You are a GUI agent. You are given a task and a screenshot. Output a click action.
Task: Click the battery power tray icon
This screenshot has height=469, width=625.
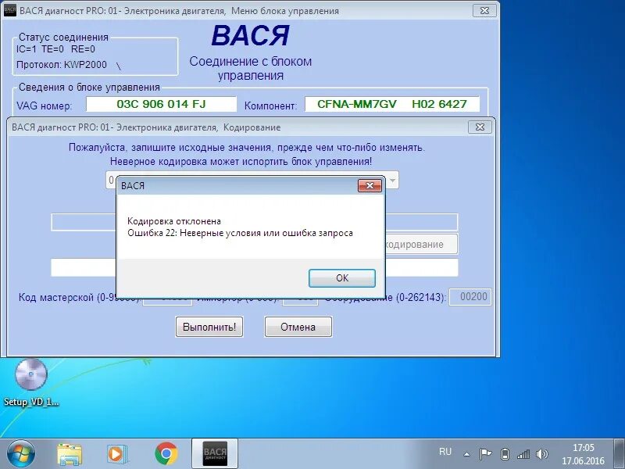click(505, 454)
